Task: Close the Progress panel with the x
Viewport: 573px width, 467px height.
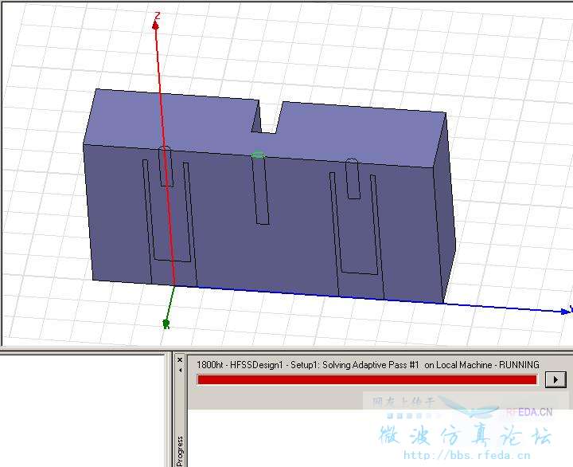Action: coord(180,360)
